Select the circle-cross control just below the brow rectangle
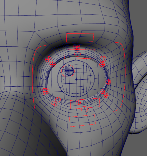 pos(77,47)
